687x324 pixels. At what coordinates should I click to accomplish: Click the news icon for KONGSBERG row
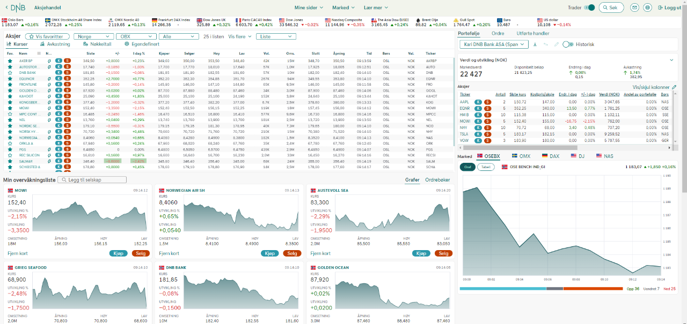click(49, 102)
